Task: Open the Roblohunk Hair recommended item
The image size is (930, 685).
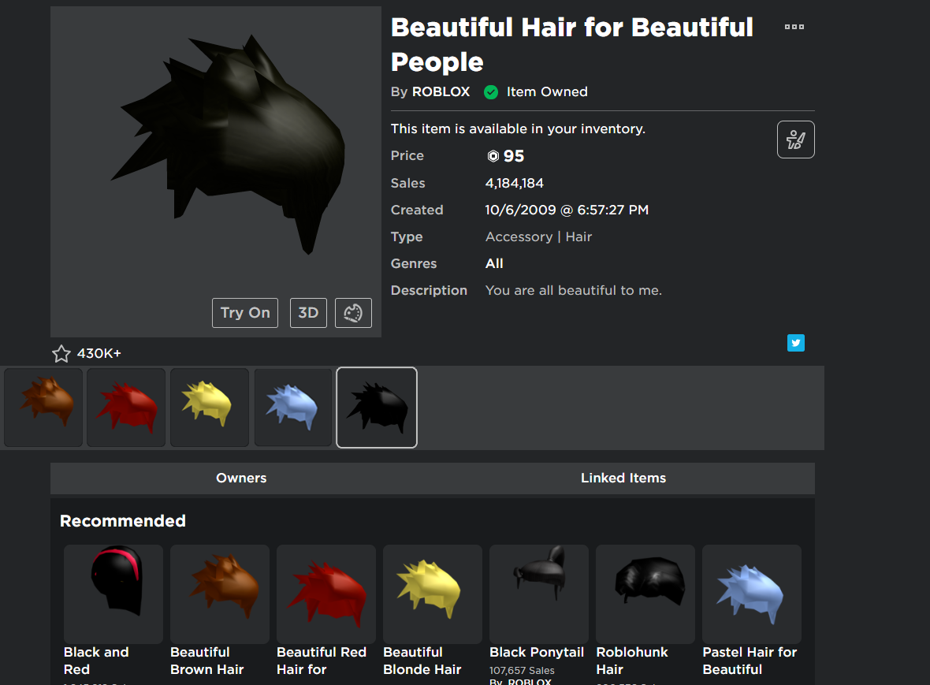Action: pos(645,594)
